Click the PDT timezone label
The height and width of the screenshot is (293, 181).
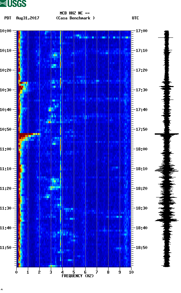[x=8, y=18]
